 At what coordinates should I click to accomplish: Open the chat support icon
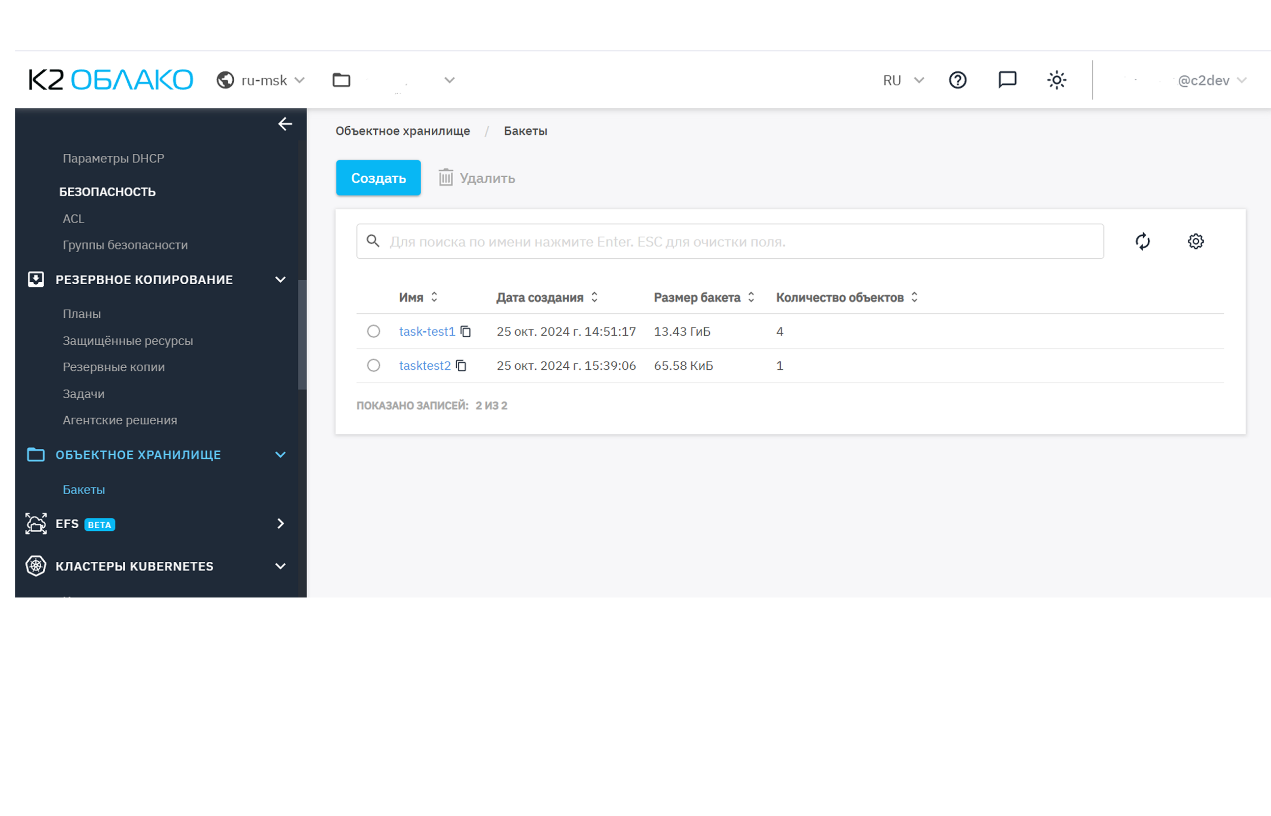point(1007,80)
